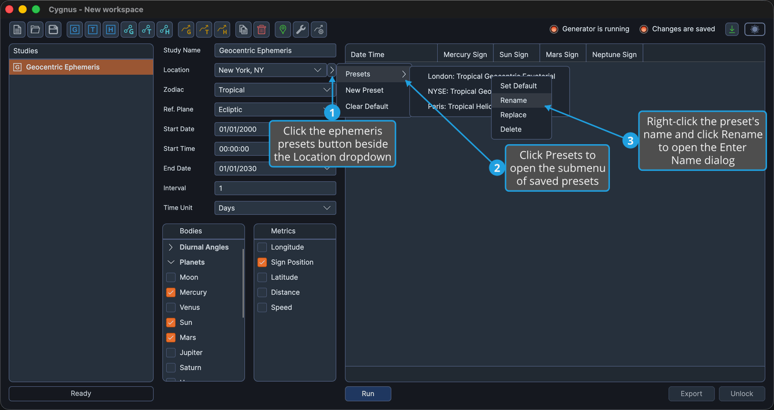Enable the Latitude metric checkbox

tap(262, 277)
